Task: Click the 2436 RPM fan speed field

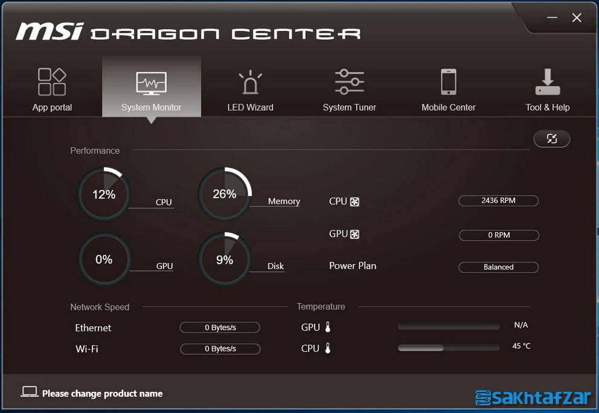Action: [x=498, y=201]
